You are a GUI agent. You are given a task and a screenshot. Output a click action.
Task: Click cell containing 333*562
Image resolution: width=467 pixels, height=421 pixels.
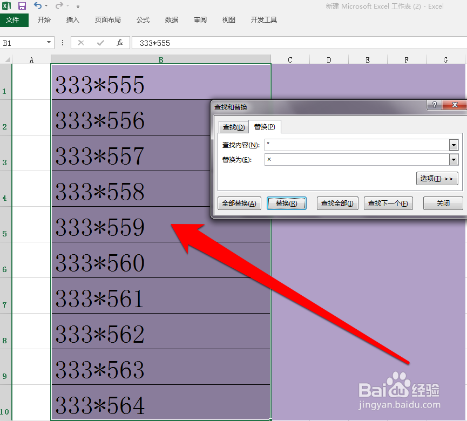pyautogui.click(x=161, y=331)
